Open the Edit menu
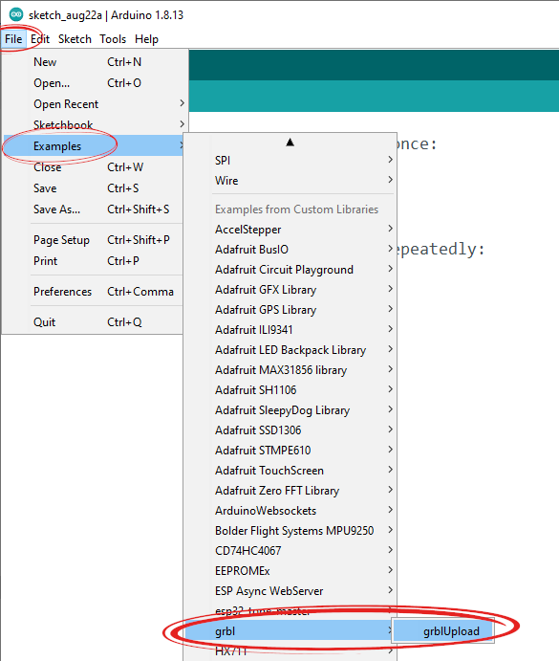This screenshot has width=559, height=661. point(40,39)
